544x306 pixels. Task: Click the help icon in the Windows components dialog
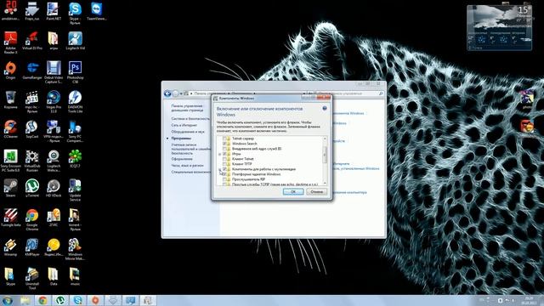pyautogui.click(x=325, y=109)
